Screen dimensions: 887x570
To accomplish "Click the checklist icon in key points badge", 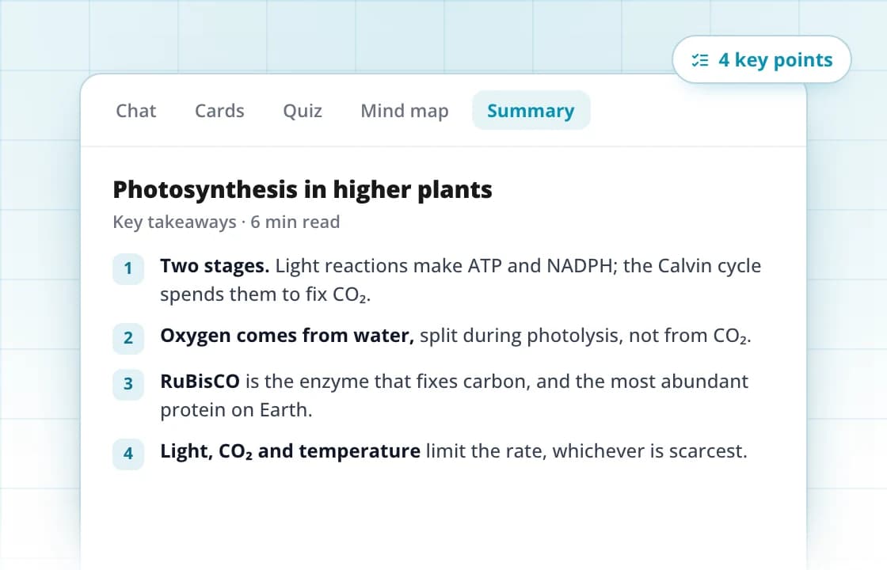I will [x=700, y=60].
